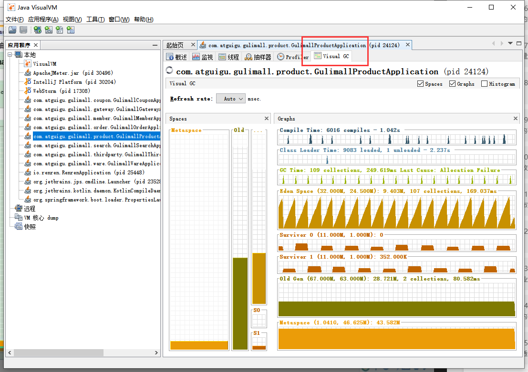Open the 文件(F) menu
The width and height of the screenshot is (528, 372).
(x=14, y=20)
